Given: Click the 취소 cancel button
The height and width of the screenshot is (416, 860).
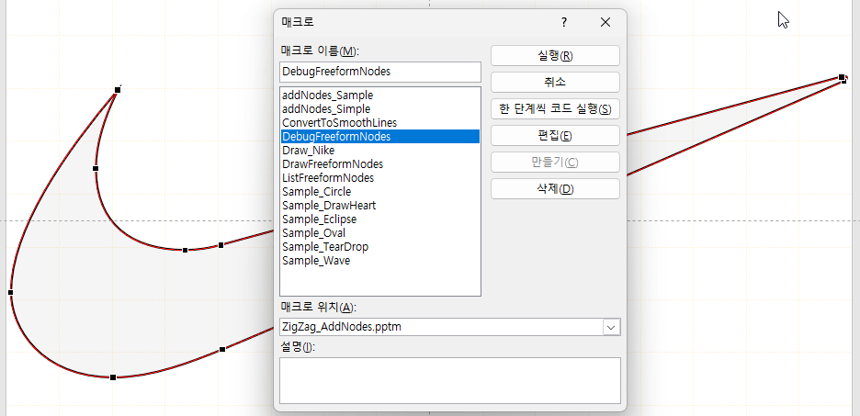Looking at the screenshot, I should coord(555,83).
